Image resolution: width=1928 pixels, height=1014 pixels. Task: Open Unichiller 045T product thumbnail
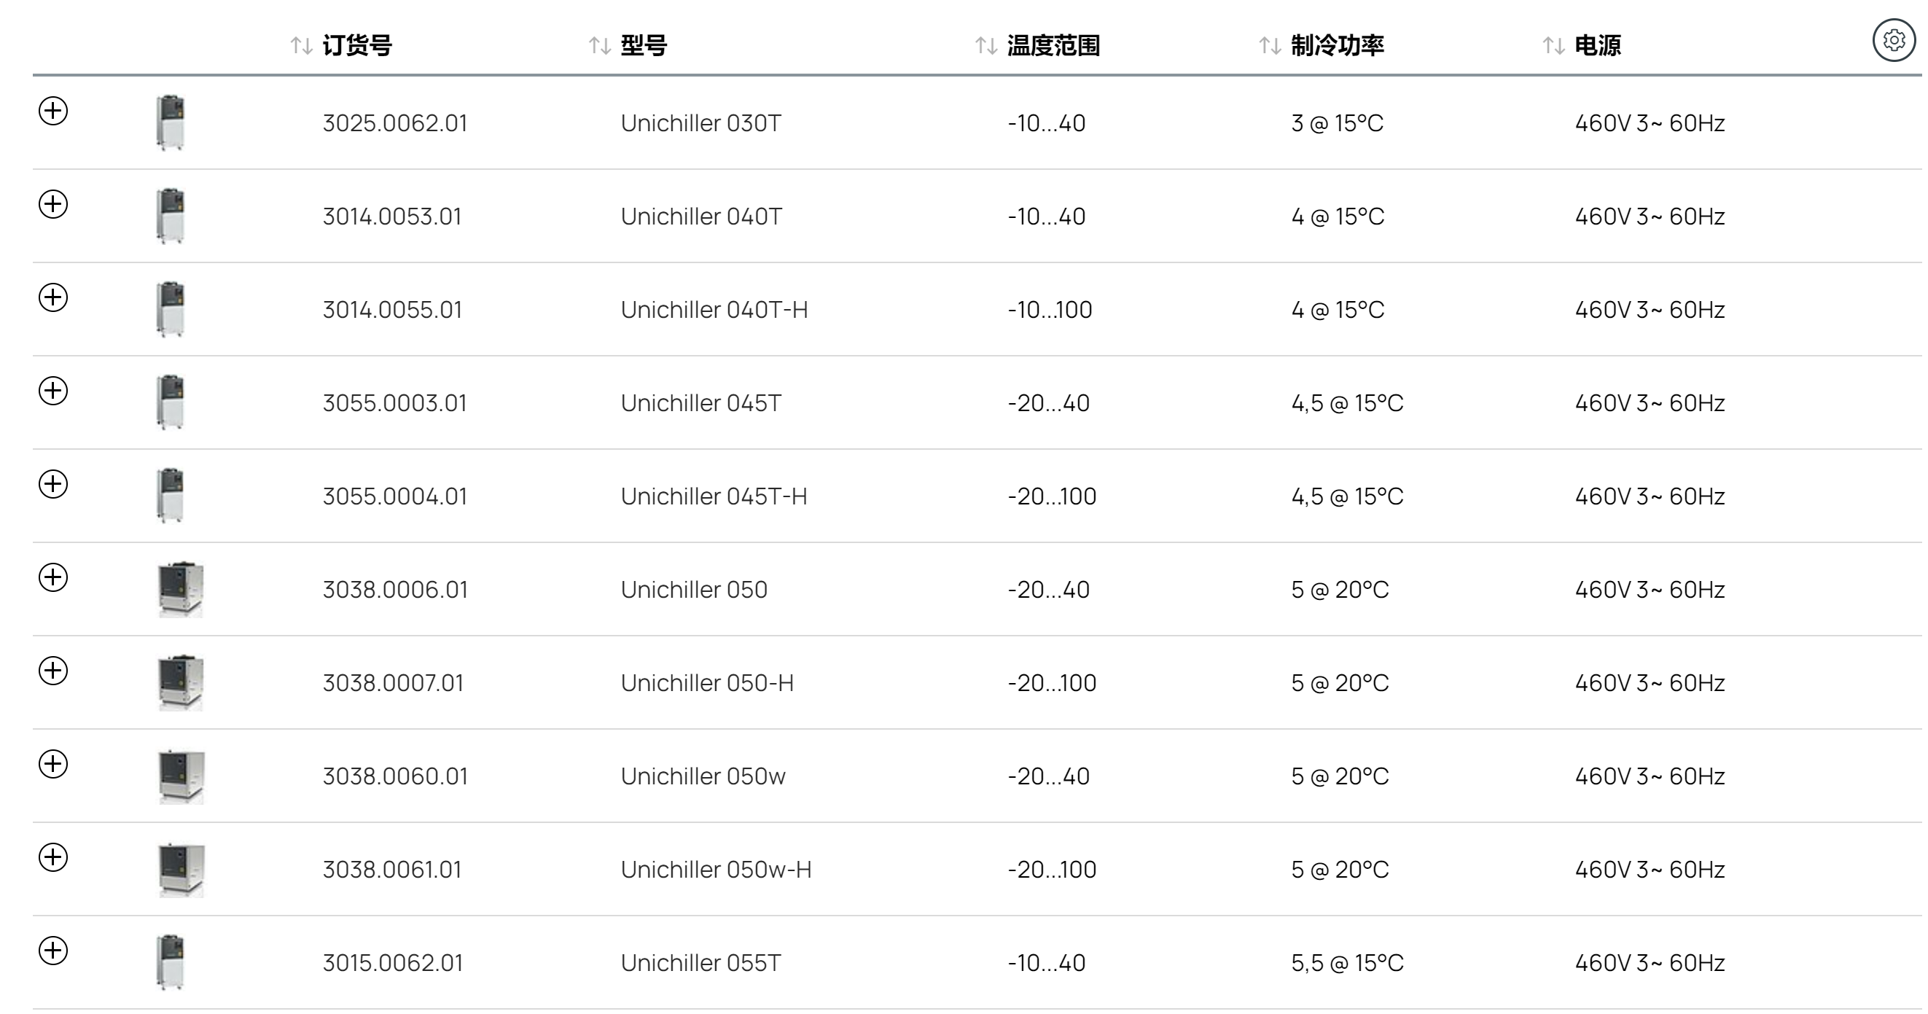(x=171, y=402)
